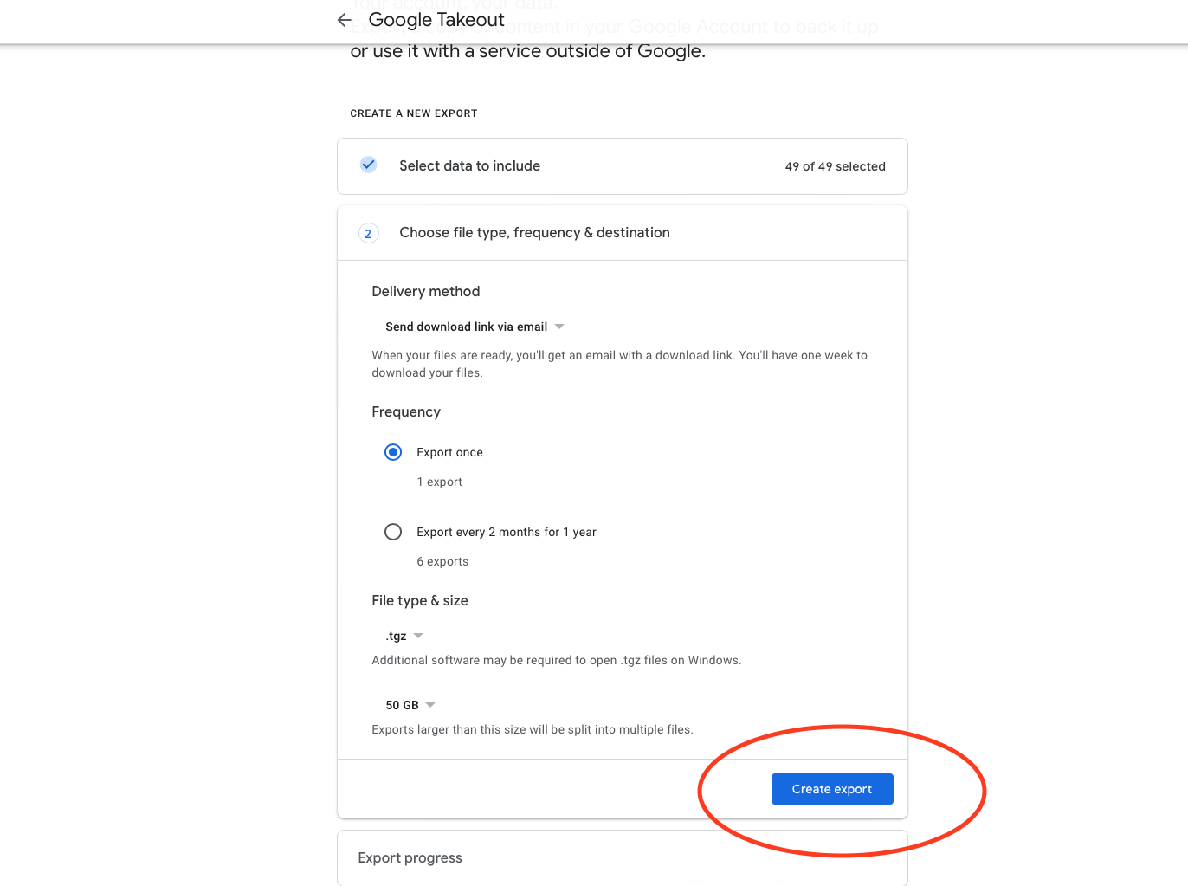
Task: Click the step 2 number circle
Action: pyautogui.click(x=368, y=233)
